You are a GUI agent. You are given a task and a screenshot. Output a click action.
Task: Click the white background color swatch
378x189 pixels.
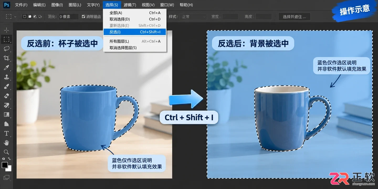click(x=9, y=169)
